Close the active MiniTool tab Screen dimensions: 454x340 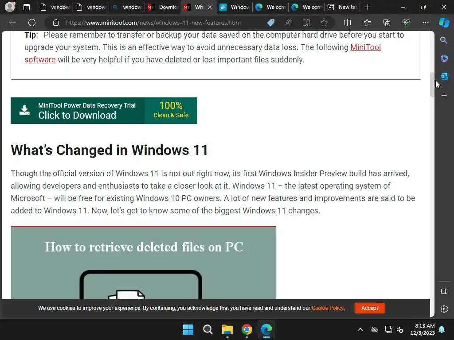[x=210, y=7]
